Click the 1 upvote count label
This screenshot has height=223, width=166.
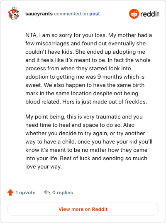click(25, 193)
